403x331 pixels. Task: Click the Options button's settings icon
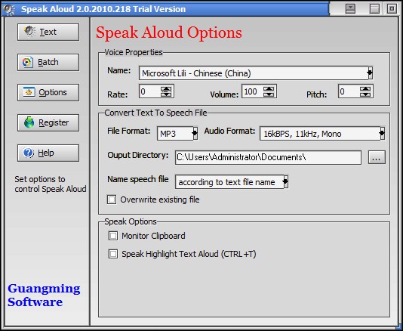(29, 92)
